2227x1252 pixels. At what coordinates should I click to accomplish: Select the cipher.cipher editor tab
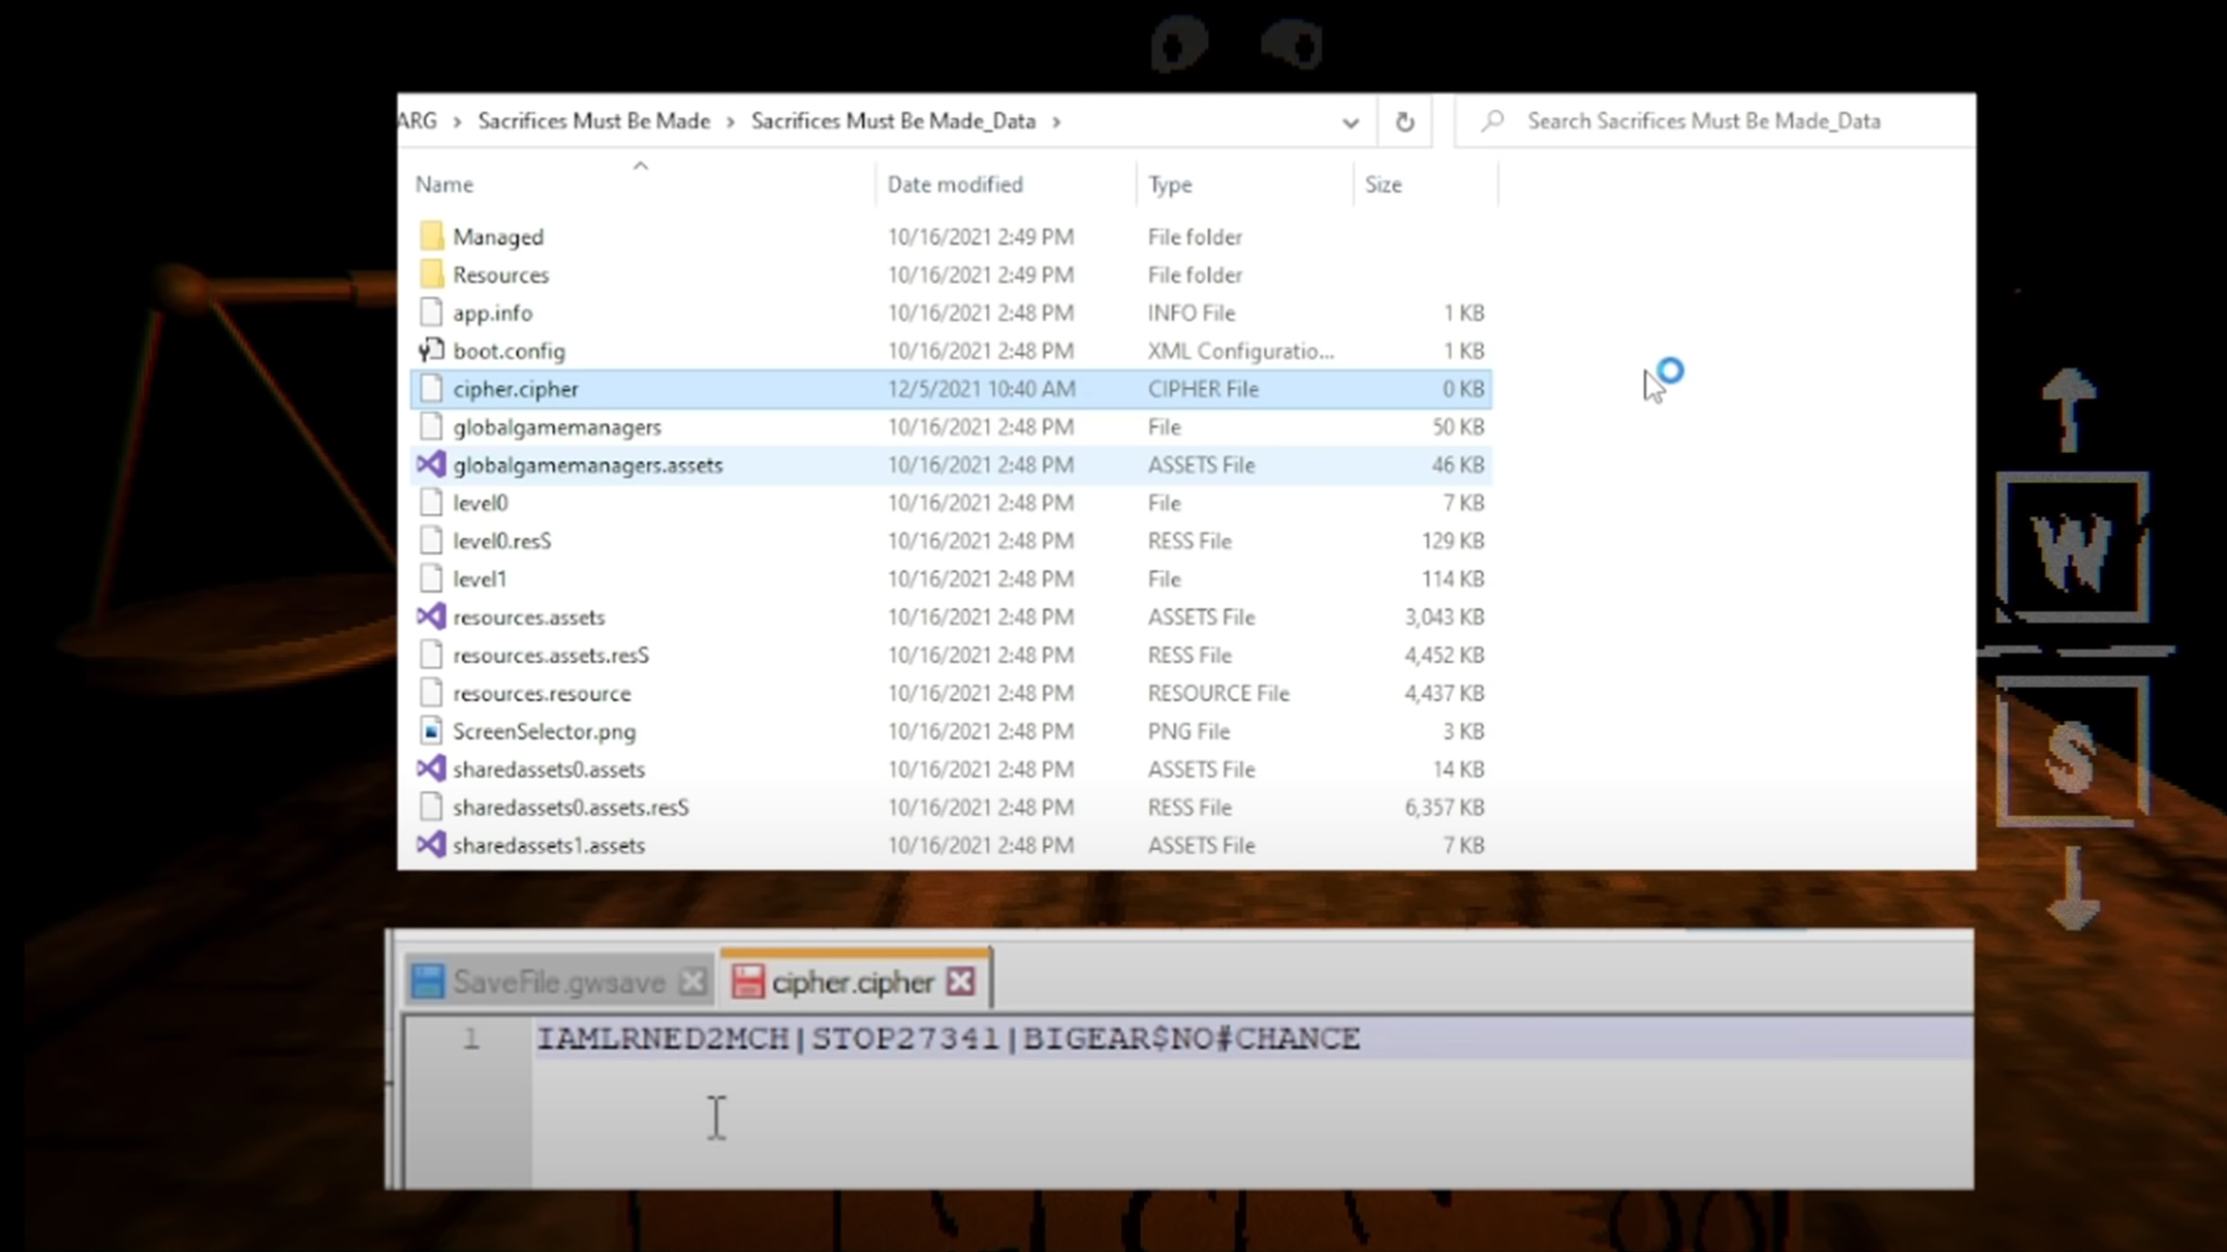851,982
